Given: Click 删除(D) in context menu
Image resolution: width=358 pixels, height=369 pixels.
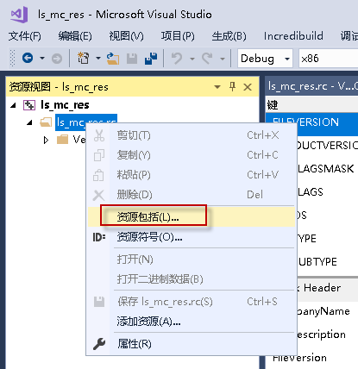Looking at the screenshot, I should (192, 195).
